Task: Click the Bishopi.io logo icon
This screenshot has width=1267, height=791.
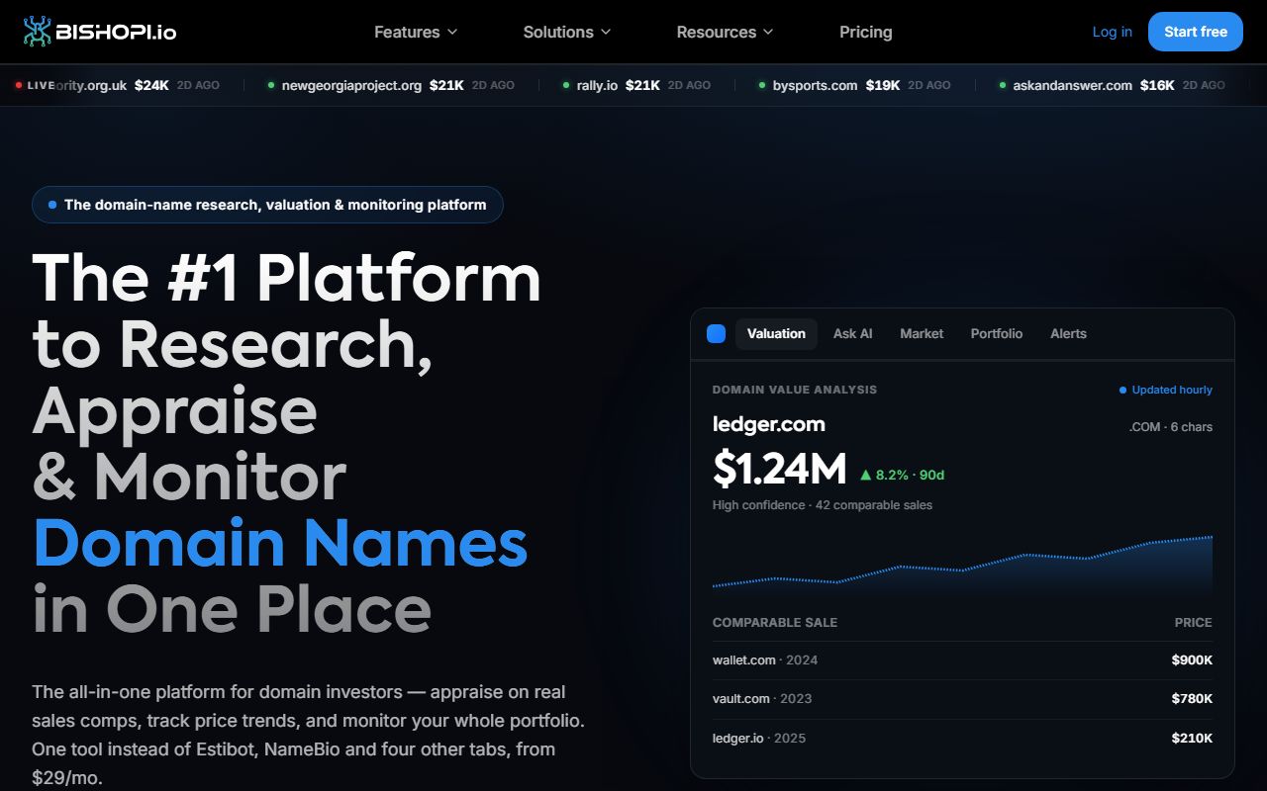Action: [x=38, y=32]
